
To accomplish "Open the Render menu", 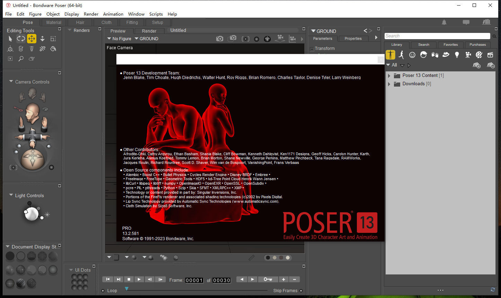I will tap(91, 14).
